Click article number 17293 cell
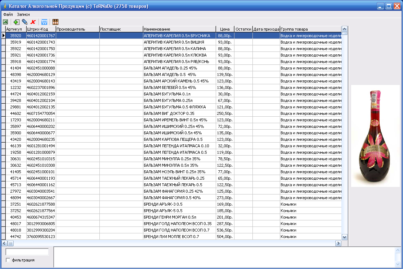Image resolution: width=403 pixels, height=269 pixels. pyautogui.click(x=16, y=120)
